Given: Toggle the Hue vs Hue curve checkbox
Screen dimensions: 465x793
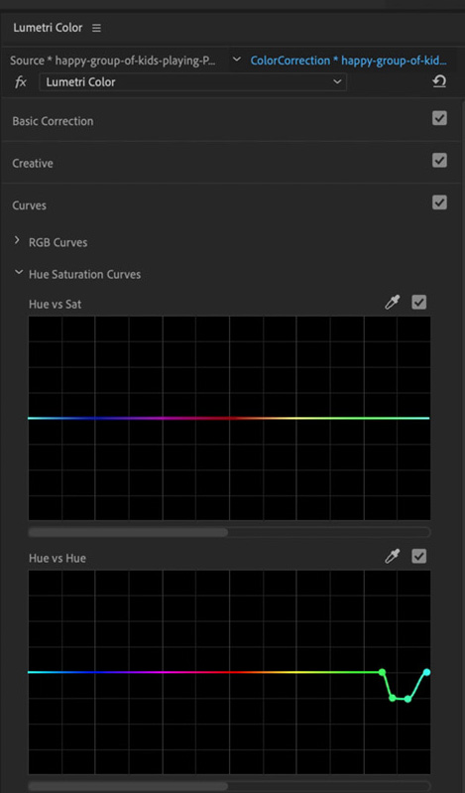Looking at the screenshot, I should click(x=419, y=557).
